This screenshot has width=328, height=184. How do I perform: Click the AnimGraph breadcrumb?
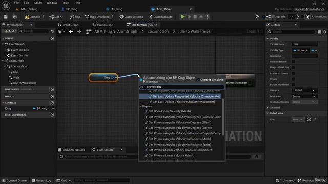point(127,32)
